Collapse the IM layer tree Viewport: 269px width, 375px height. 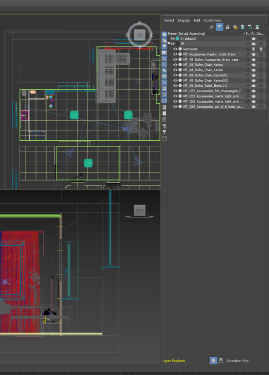click(169, 43)
